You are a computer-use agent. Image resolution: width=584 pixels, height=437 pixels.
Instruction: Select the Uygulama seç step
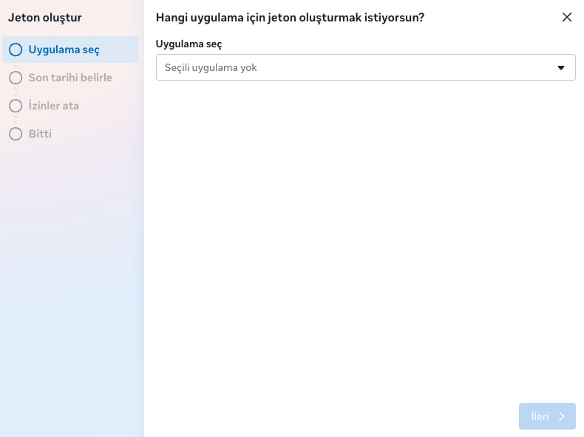click(70, 50)
